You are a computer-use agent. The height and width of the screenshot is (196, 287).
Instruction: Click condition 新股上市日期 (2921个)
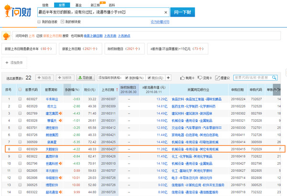click(x=80, y=49)
